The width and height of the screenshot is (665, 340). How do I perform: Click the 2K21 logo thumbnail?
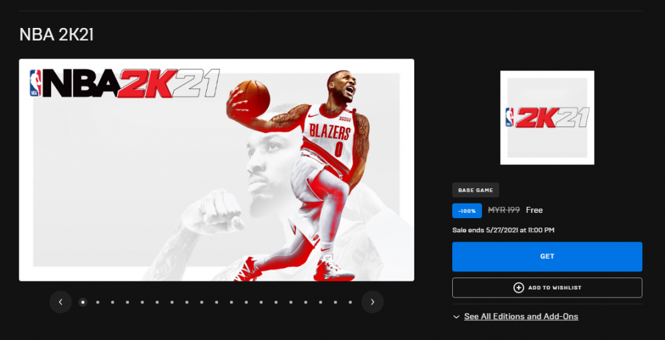point(547,118)
